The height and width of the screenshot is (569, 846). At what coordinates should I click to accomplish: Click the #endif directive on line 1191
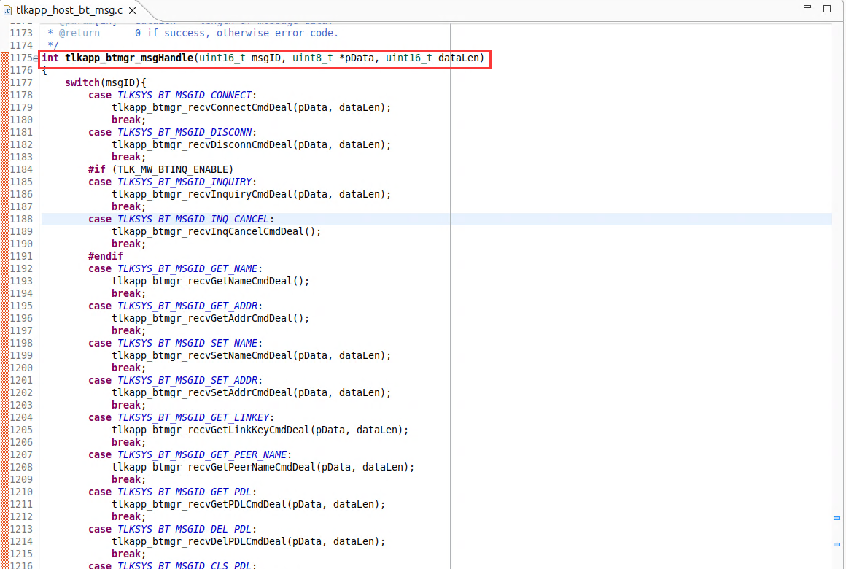click(106, 257)
